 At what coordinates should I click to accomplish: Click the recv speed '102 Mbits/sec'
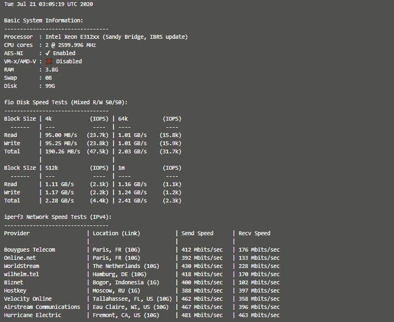(x=259, y=282)
